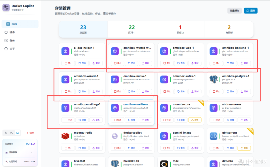Select the 1 已停止 filter tab
270x167 pixels.
coord(180,29)
